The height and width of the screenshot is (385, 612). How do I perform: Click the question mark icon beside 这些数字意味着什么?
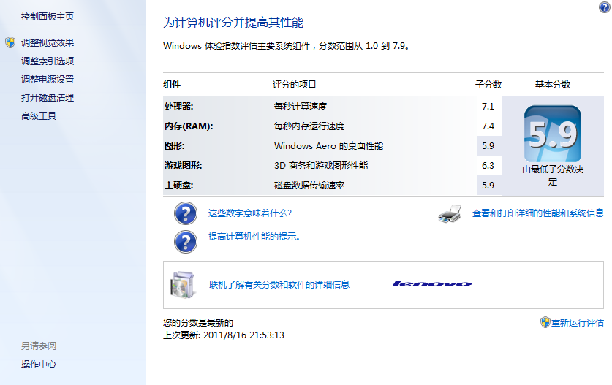click(x=186, y=213)
